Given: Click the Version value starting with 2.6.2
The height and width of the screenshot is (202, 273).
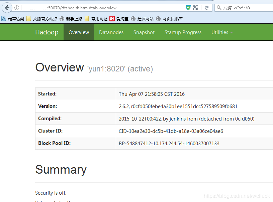Looking at the screenshot, I should (178, 106).
